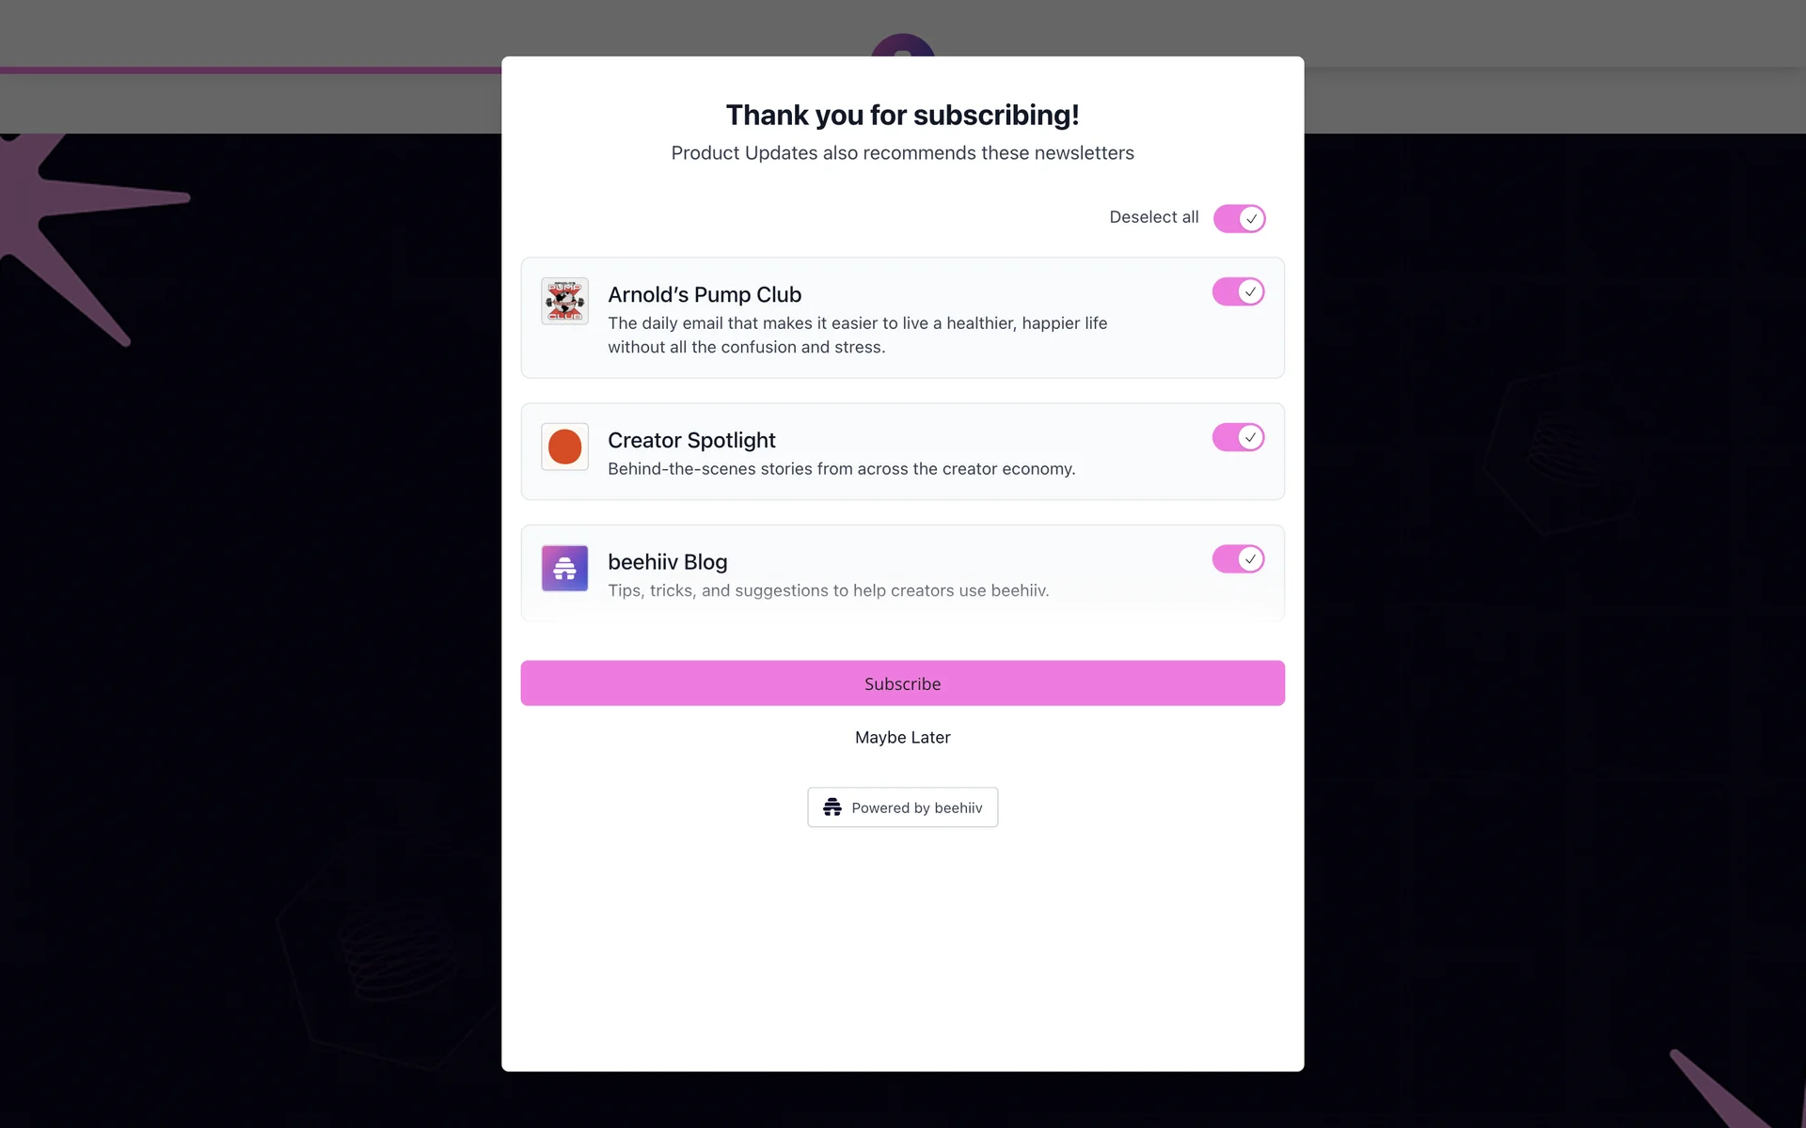Image resolution: width=1806 pixels, height=1128 pixels.
Task: Select the beehiiv Blog newsletter title
Action: click(x=668, y=562)
